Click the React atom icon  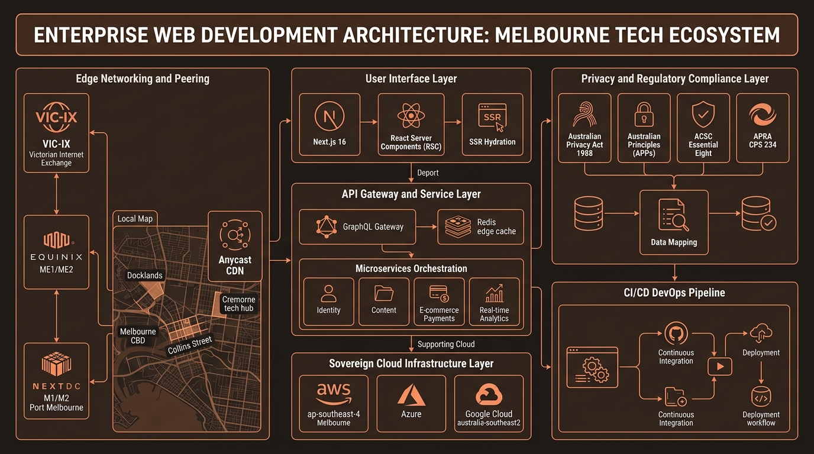point(411,115)
